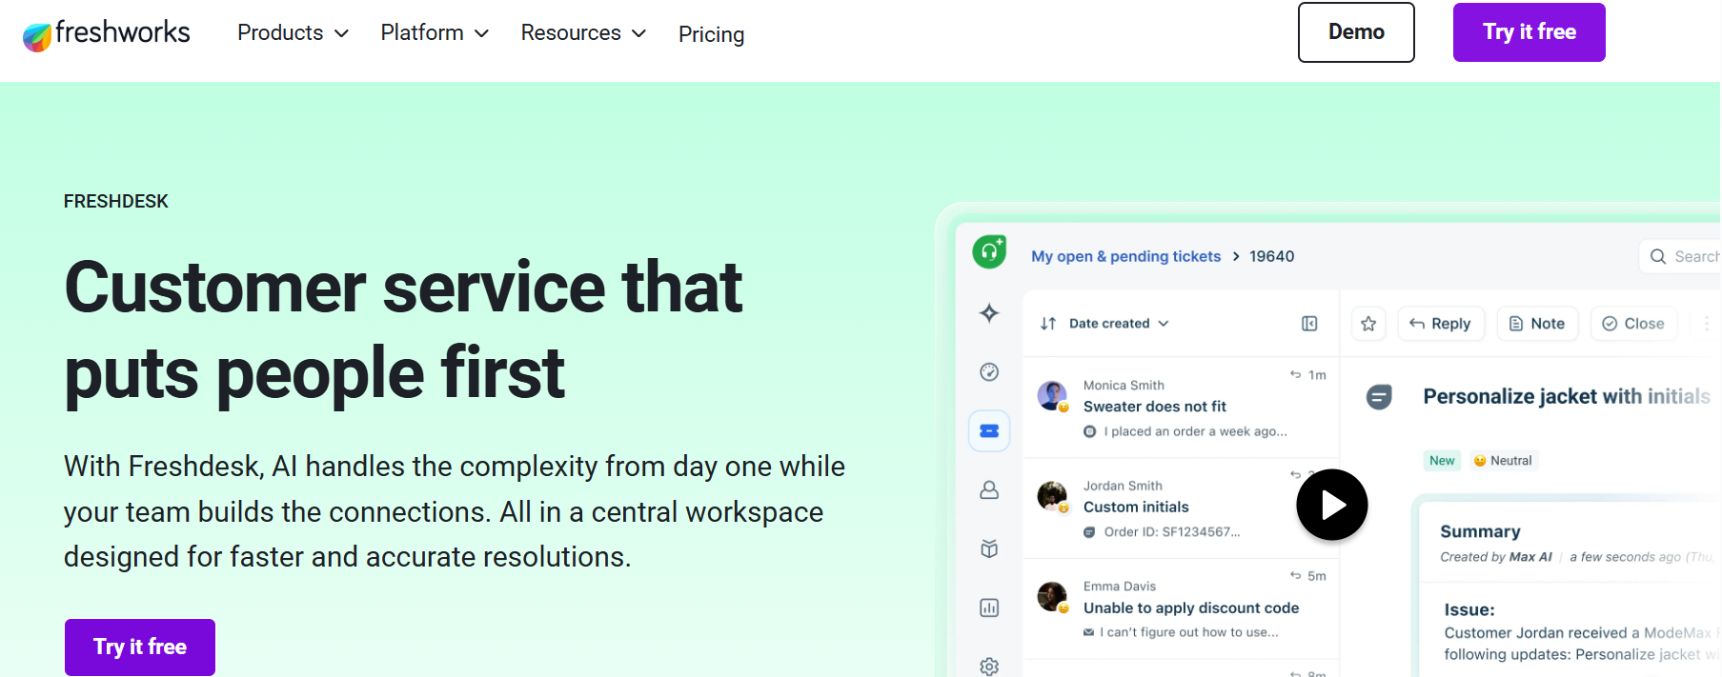Click Try it free in header

1529,32
